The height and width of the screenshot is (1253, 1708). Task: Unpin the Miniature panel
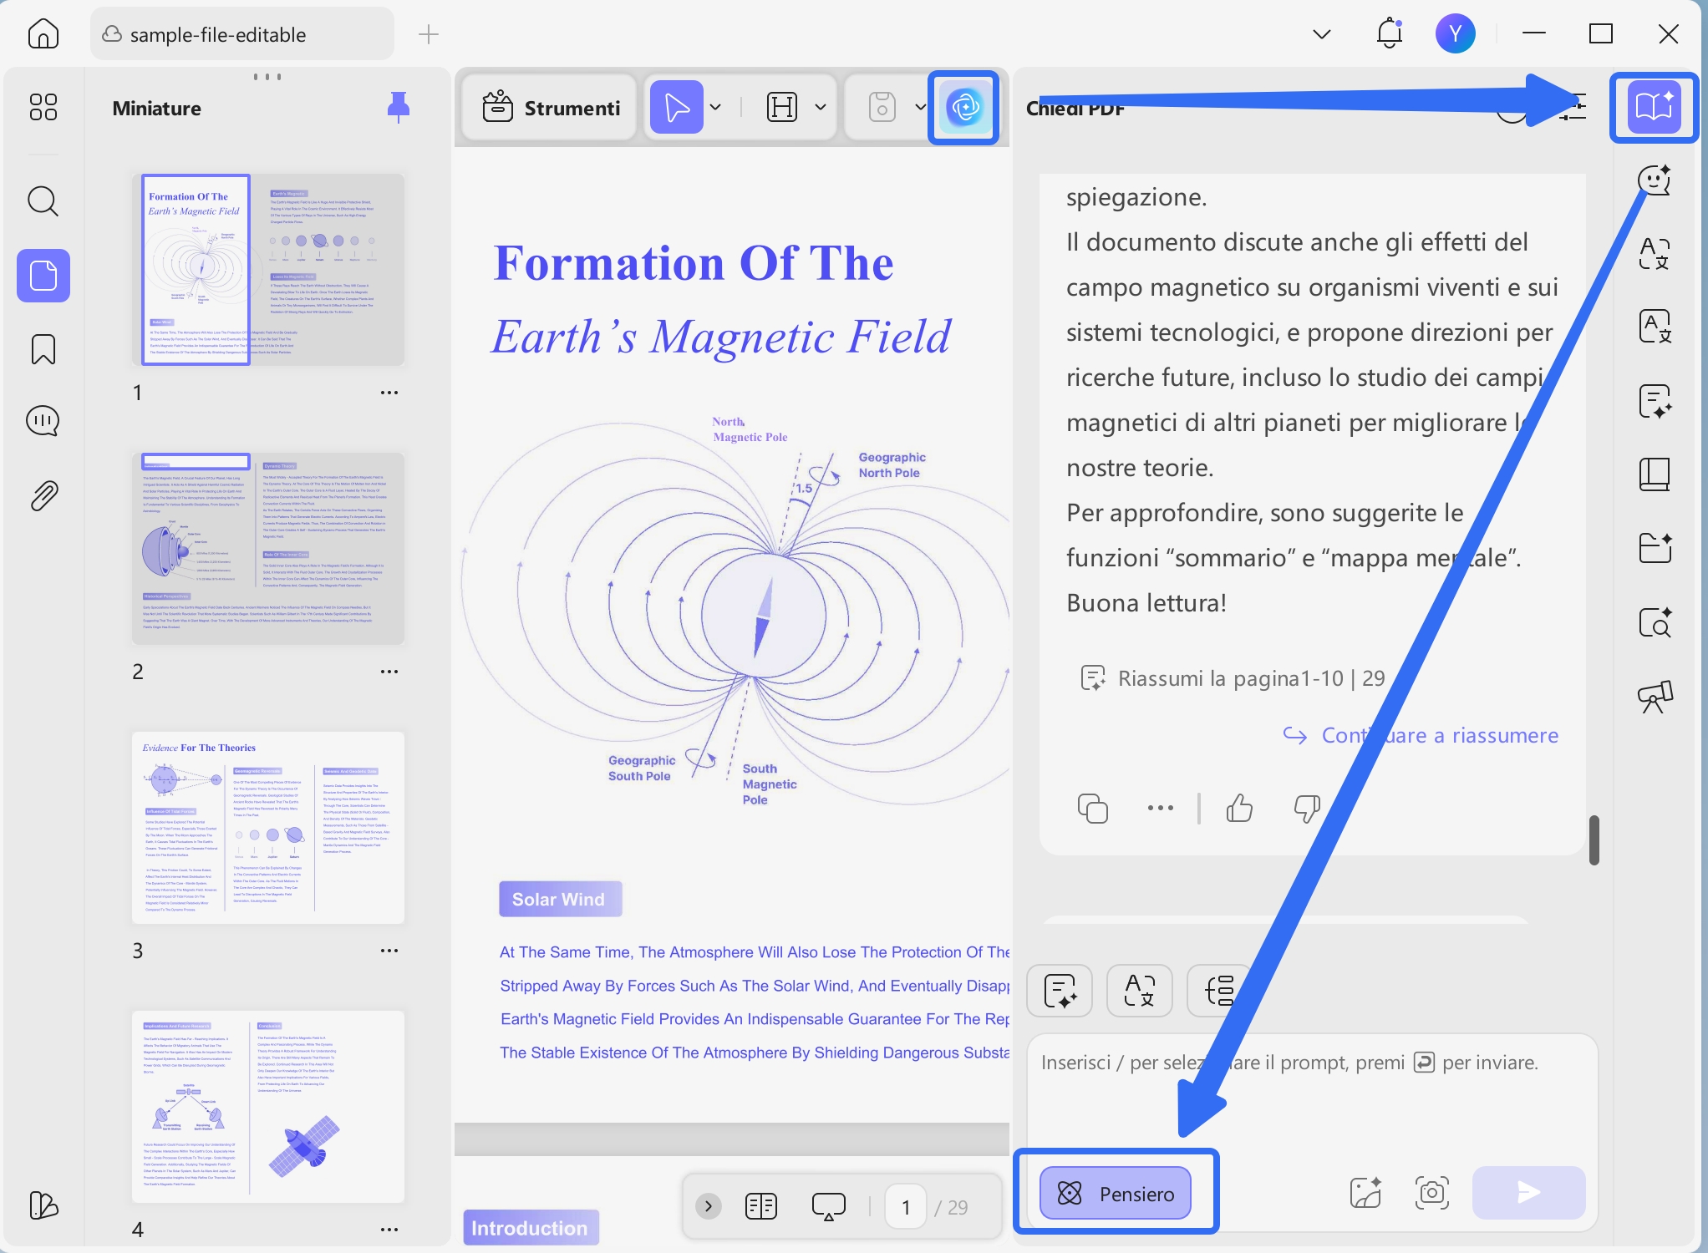pyautogui.click(x=399, y=108)
